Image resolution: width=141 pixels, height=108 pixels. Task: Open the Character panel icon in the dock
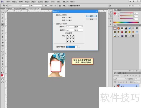111,21
